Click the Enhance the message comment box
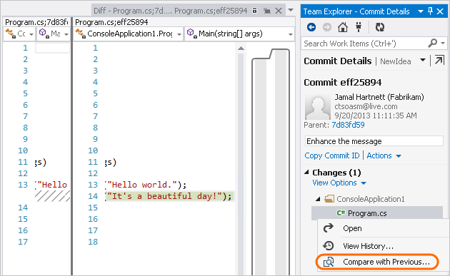Screen dimensions: 450x276 pos(374,141)
